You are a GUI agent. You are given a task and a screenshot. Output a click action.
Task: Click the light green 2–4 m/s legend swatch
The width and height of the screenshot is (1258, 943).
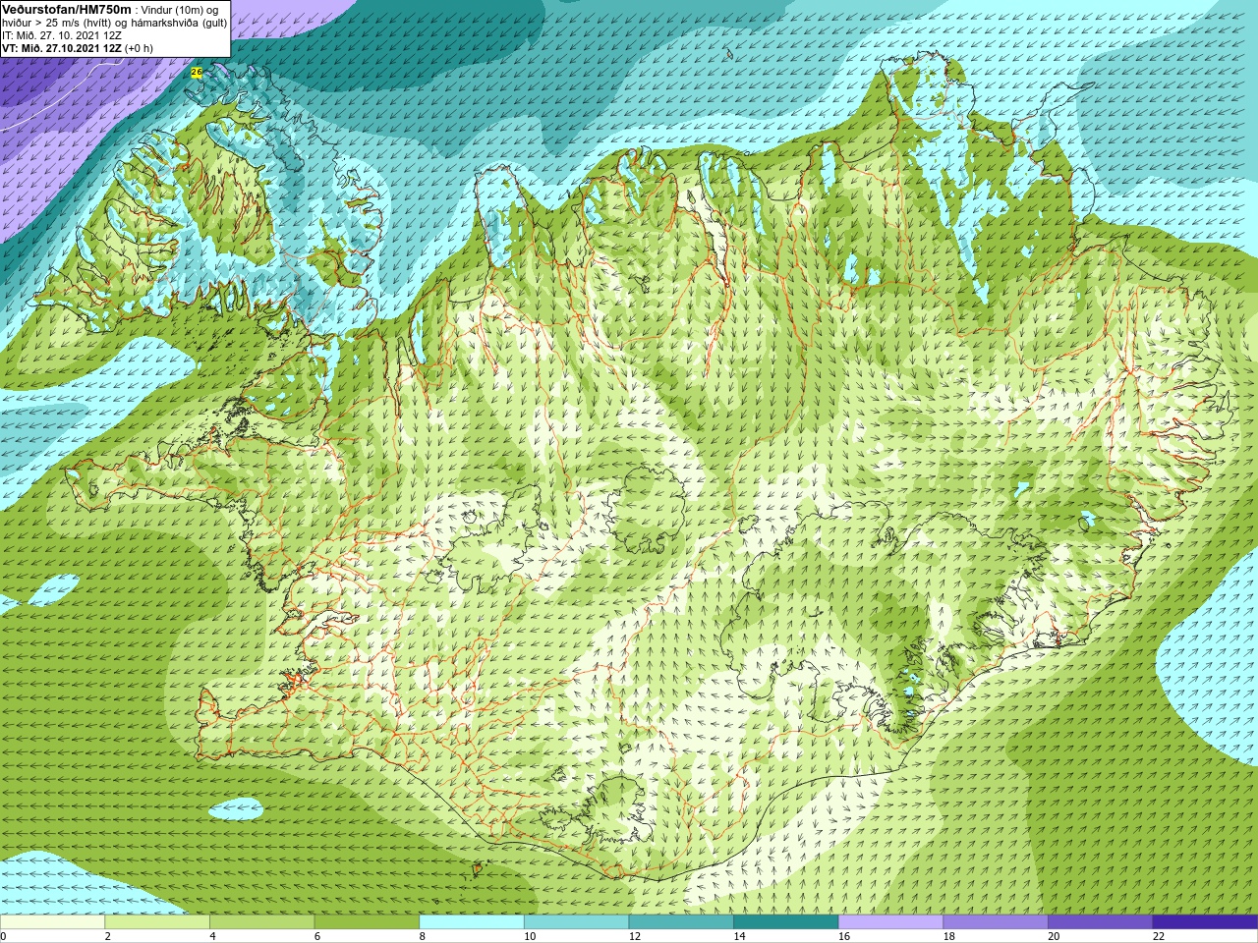point(157,922)
